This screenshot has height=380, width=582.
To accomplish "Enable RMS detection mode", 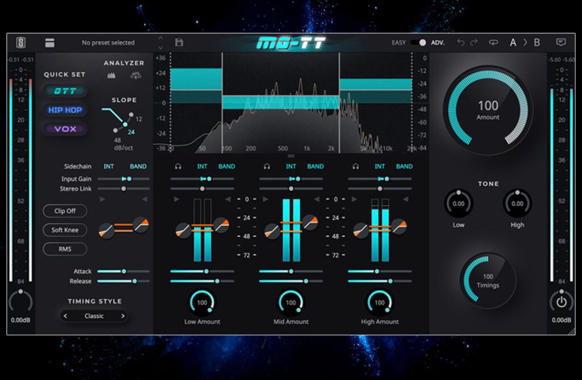I will [x=64, y=249].
